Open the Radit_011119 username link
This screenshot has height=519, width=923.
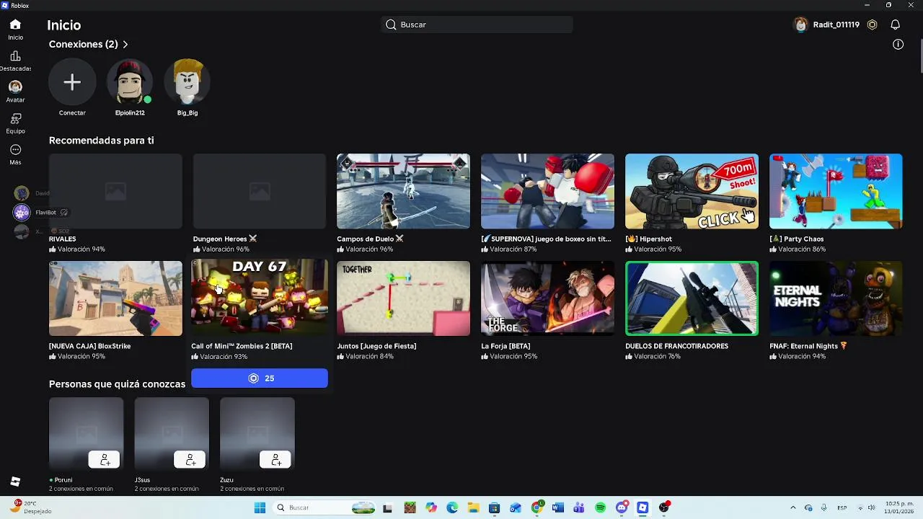(836, 25)
